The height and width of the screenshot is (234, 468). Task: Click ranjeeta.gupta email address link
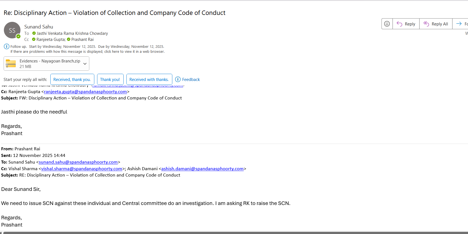[85, 91]
